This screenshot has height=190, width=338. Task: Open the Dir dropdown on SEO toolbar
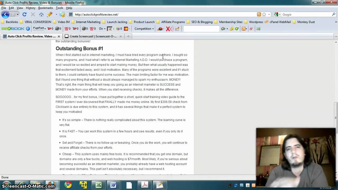point(102,28)
